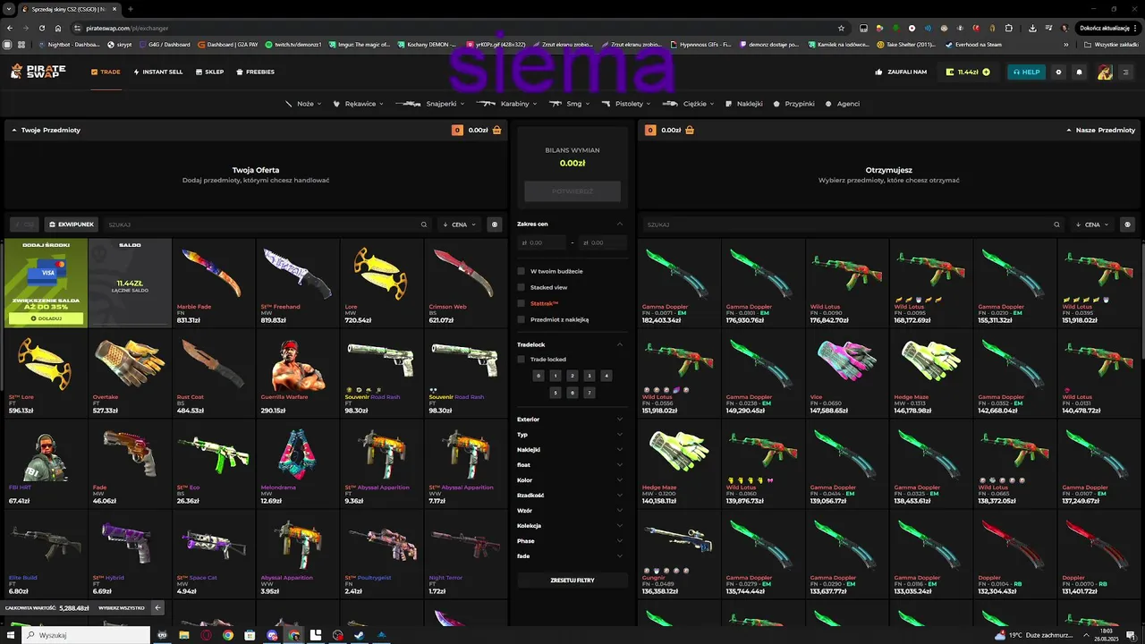The image size is (1145, 644).
Task: Expand the float filter section
Action: coord(571,464)
